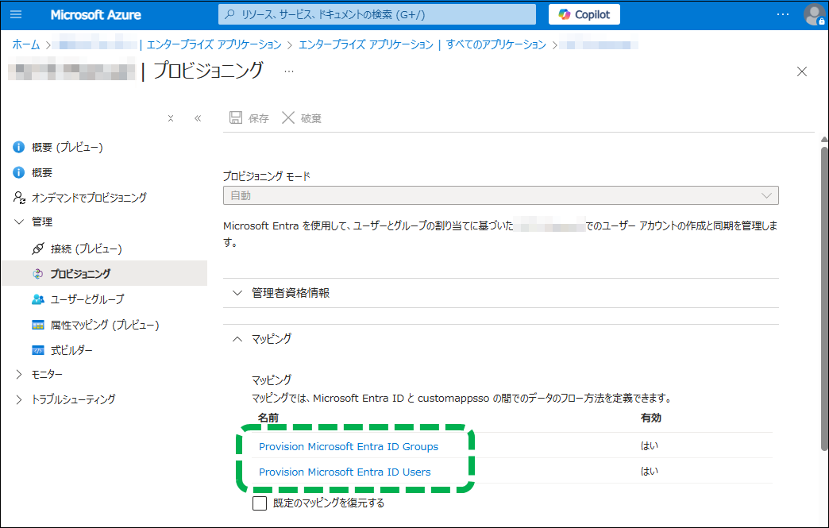Open the account avatar menu

point(814,14)
